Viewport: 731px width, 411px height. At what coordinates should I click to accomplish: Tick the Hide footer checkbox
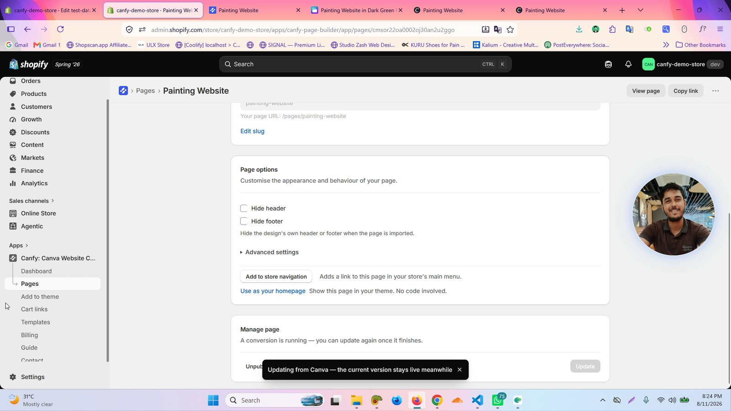point(244,221)
